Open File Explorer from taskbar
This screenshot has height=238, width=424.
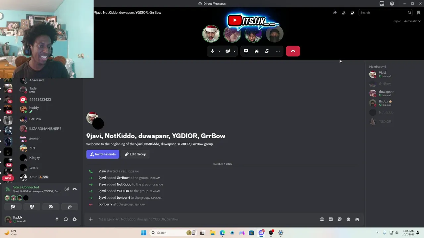(212, 233)
